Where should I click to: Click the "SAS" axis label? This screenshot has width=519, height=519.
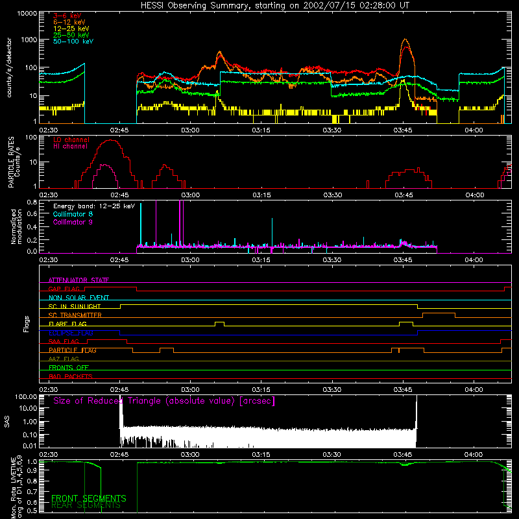(x=6, y=422)
